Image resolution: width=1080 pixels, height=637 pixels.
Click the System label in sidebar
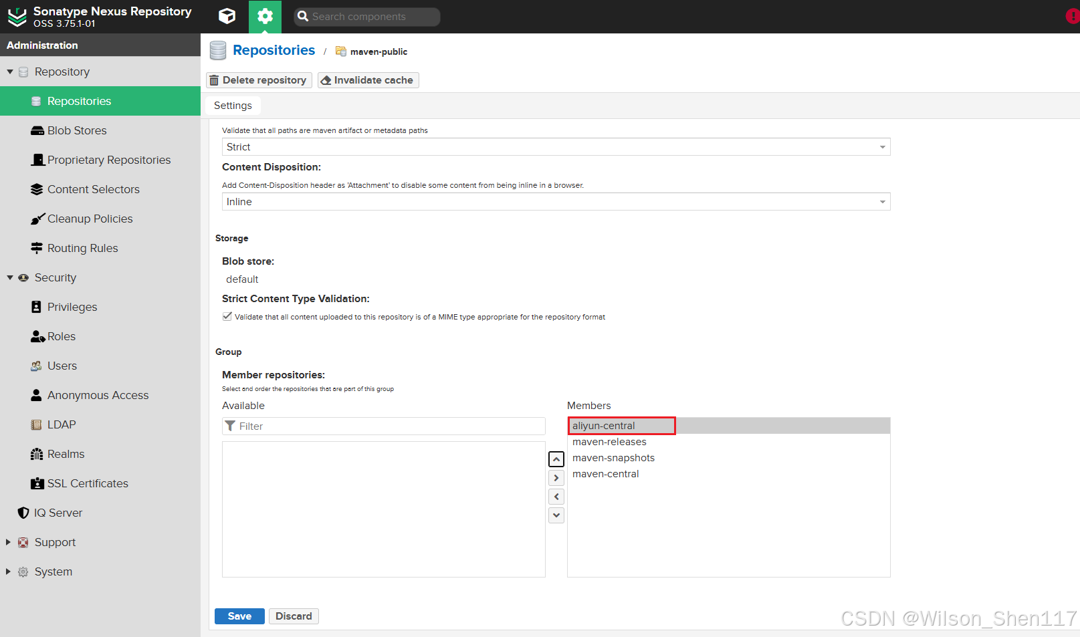point(53,571)
